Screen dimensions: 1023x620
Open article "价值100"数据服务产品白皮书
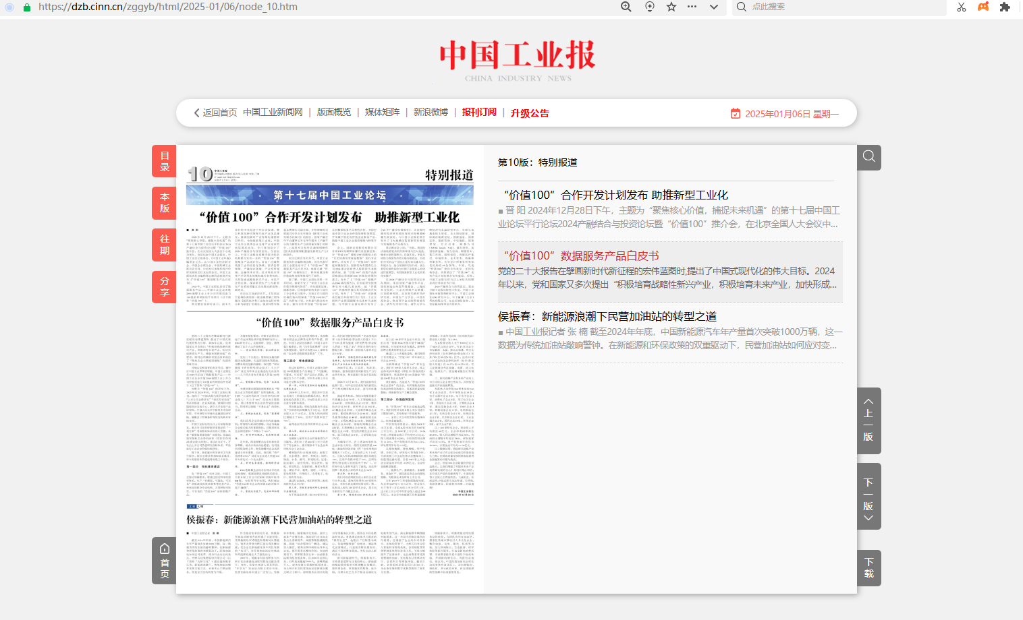pos(581,255)
